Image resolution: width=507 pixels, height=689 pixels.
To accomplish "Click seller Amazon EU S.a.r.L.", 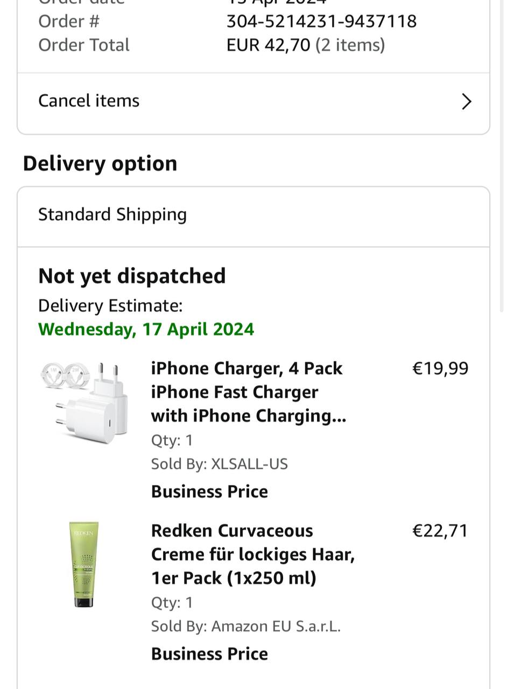I will click(276, 626).
